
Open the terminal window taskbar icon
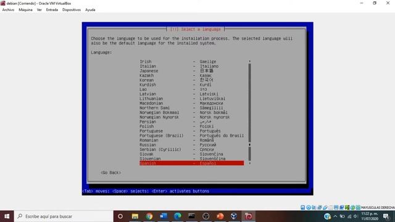[192, 216]
